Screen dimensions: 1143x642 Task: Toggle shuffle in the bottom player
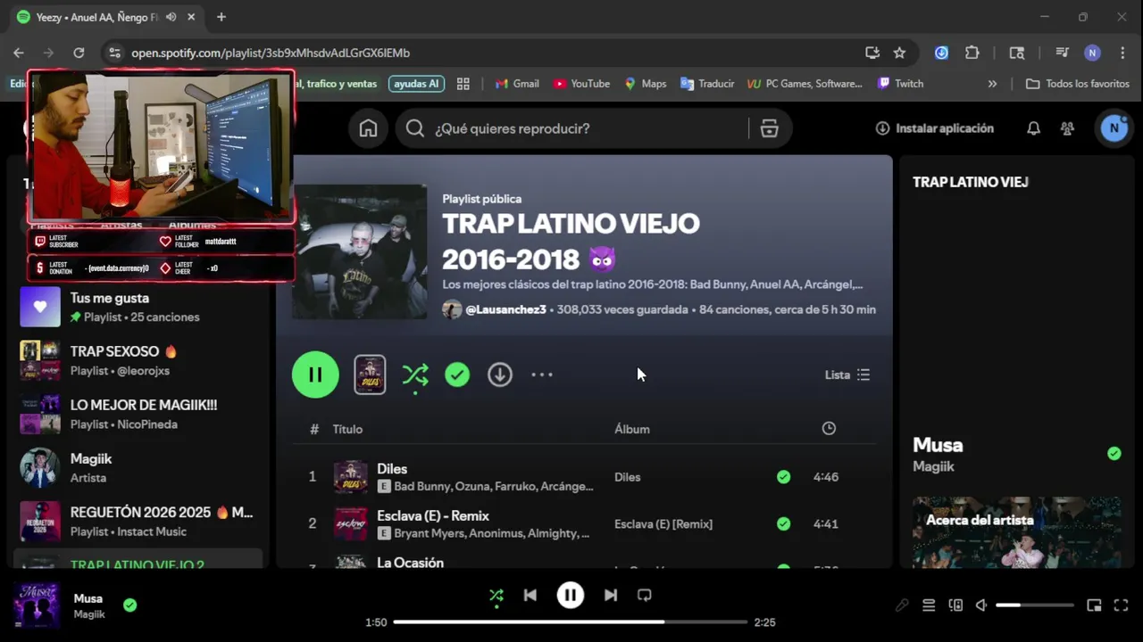tap(496, 596)
